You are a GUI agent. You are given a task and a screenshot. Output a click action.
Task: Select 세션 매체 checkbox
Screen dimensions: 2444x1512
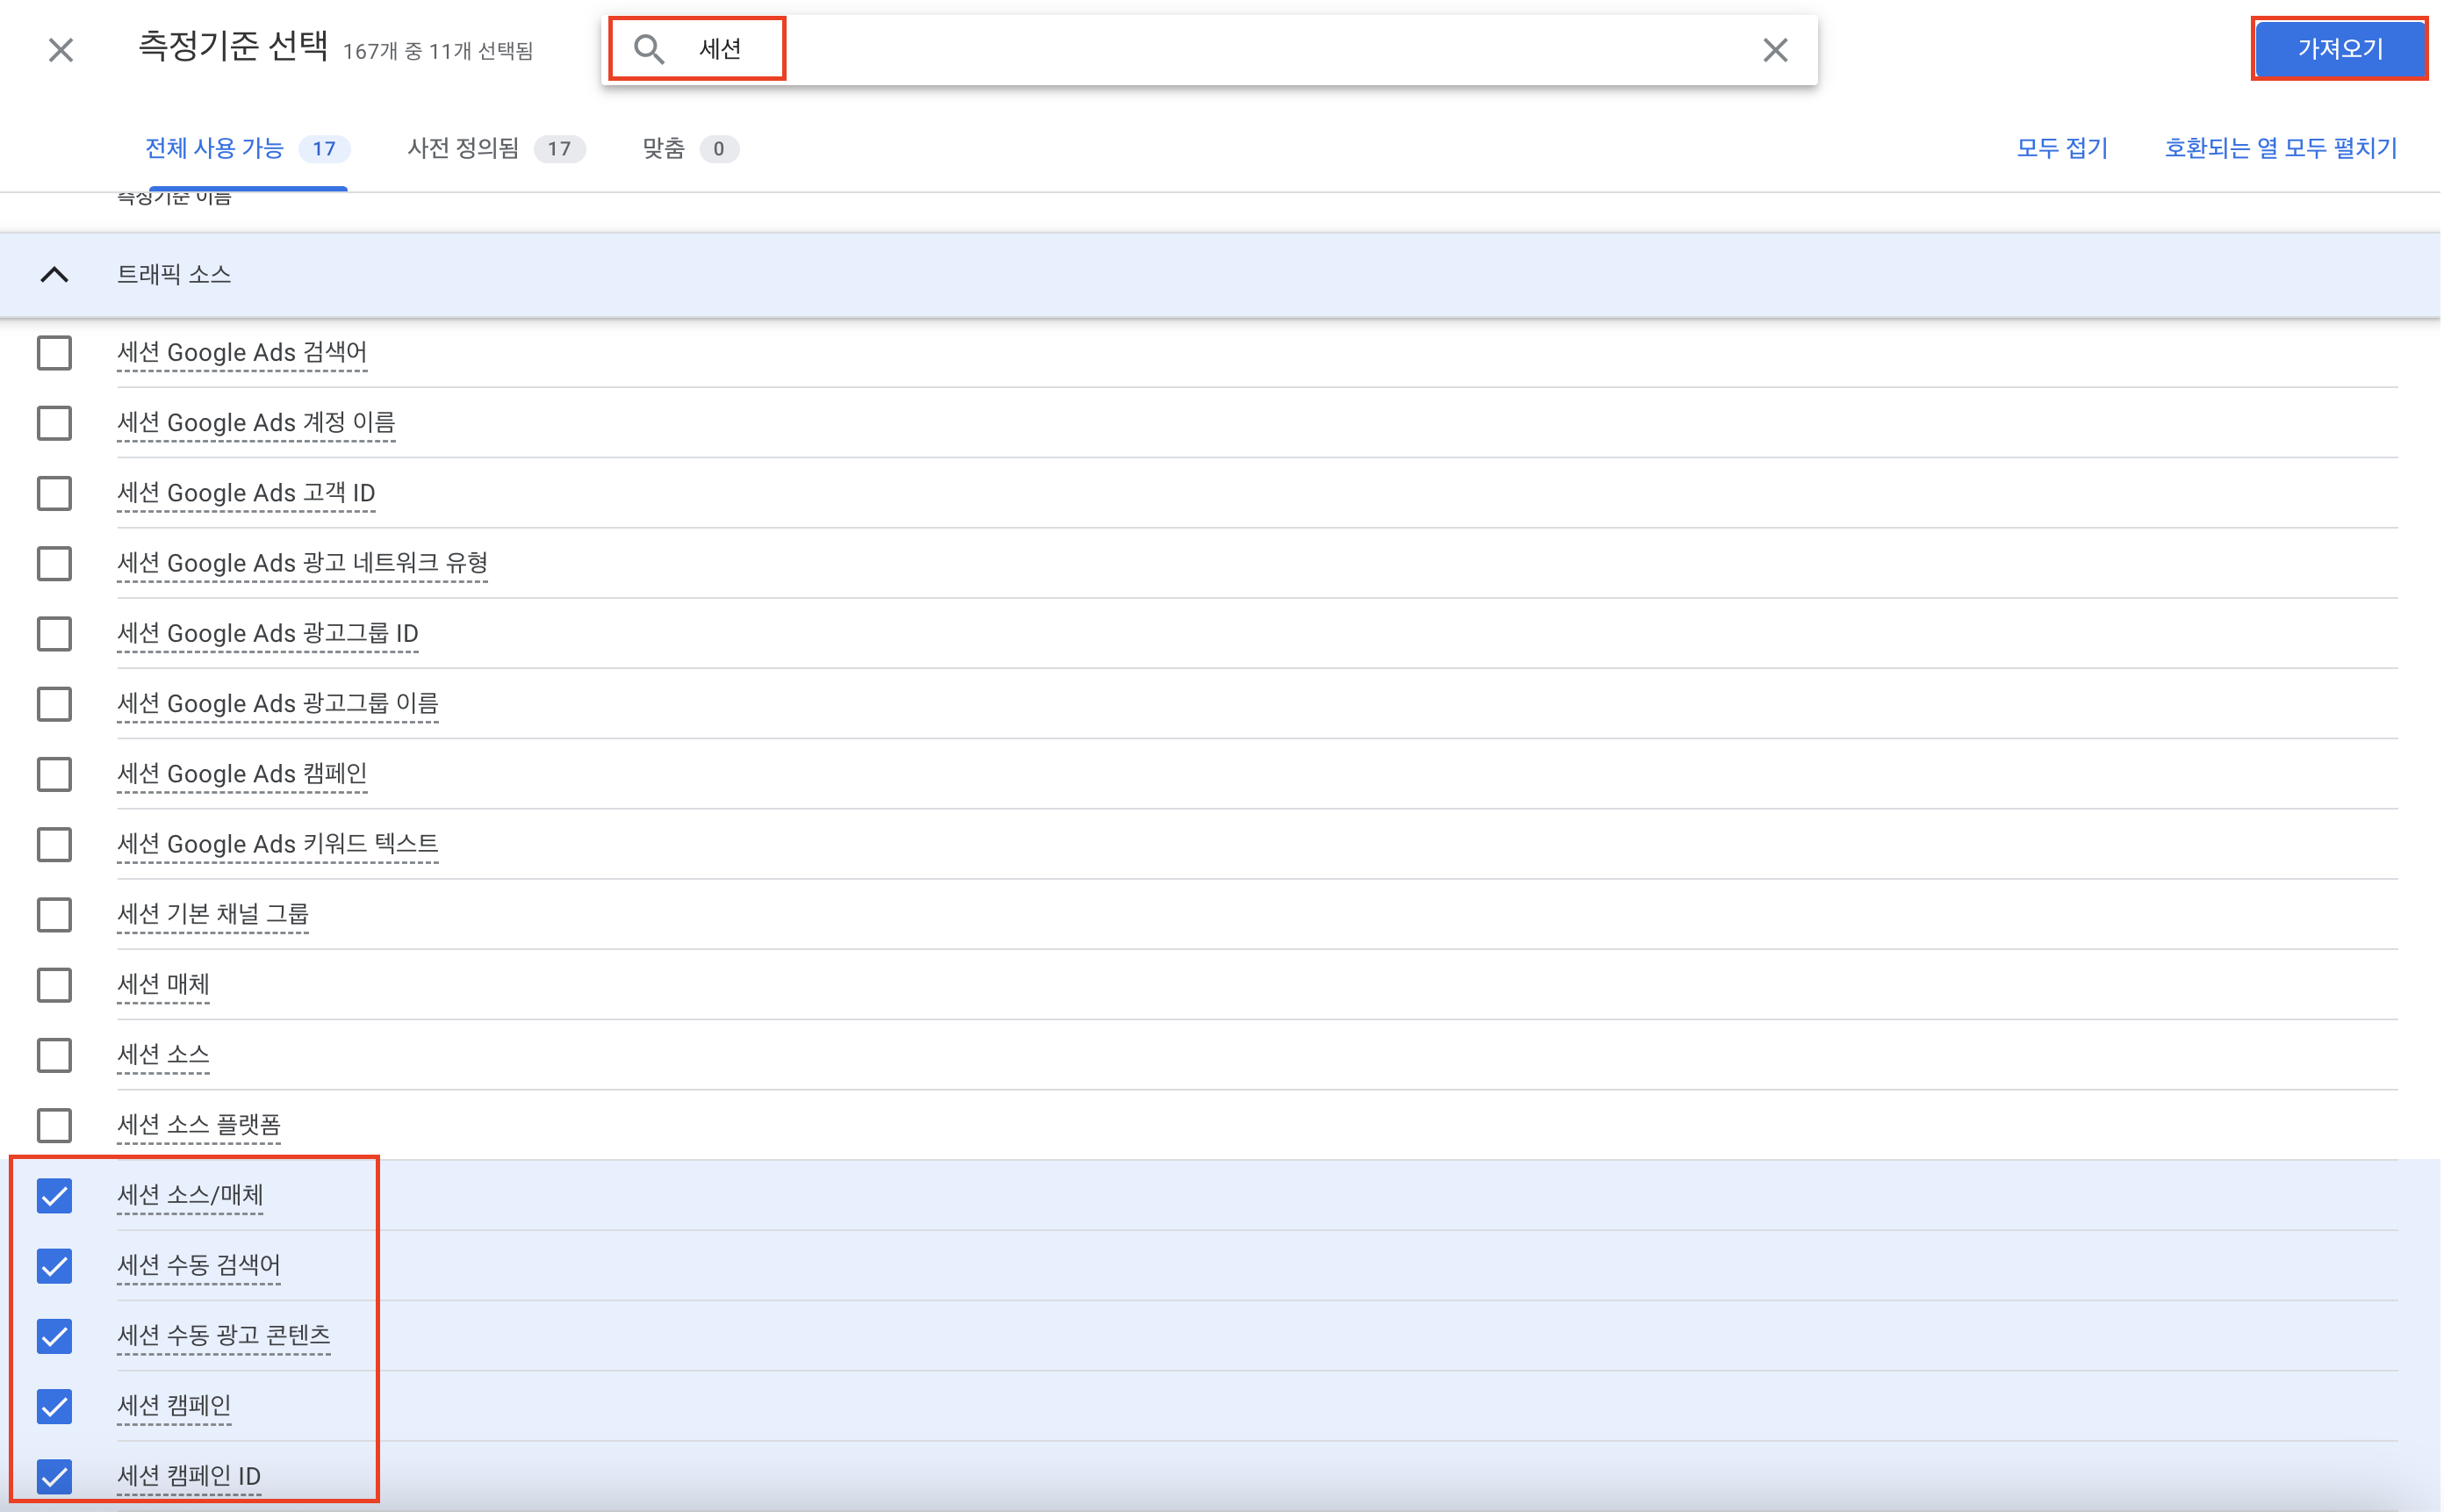tap(54, 985)
